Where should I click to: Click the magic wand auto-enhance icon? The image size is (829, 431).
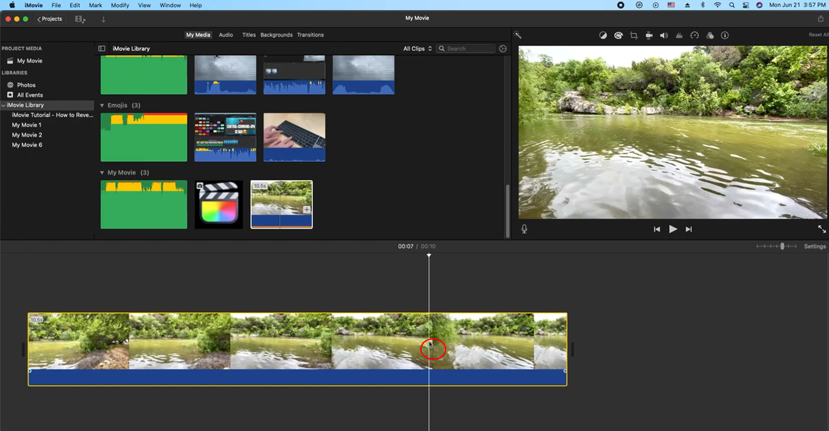tap(517, 35)
